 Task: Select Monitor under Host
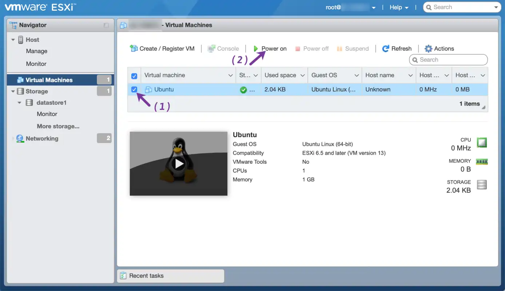point(36,64)
